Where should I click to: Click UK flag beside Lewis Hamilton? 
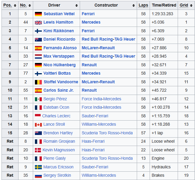(x=38, y=22)
